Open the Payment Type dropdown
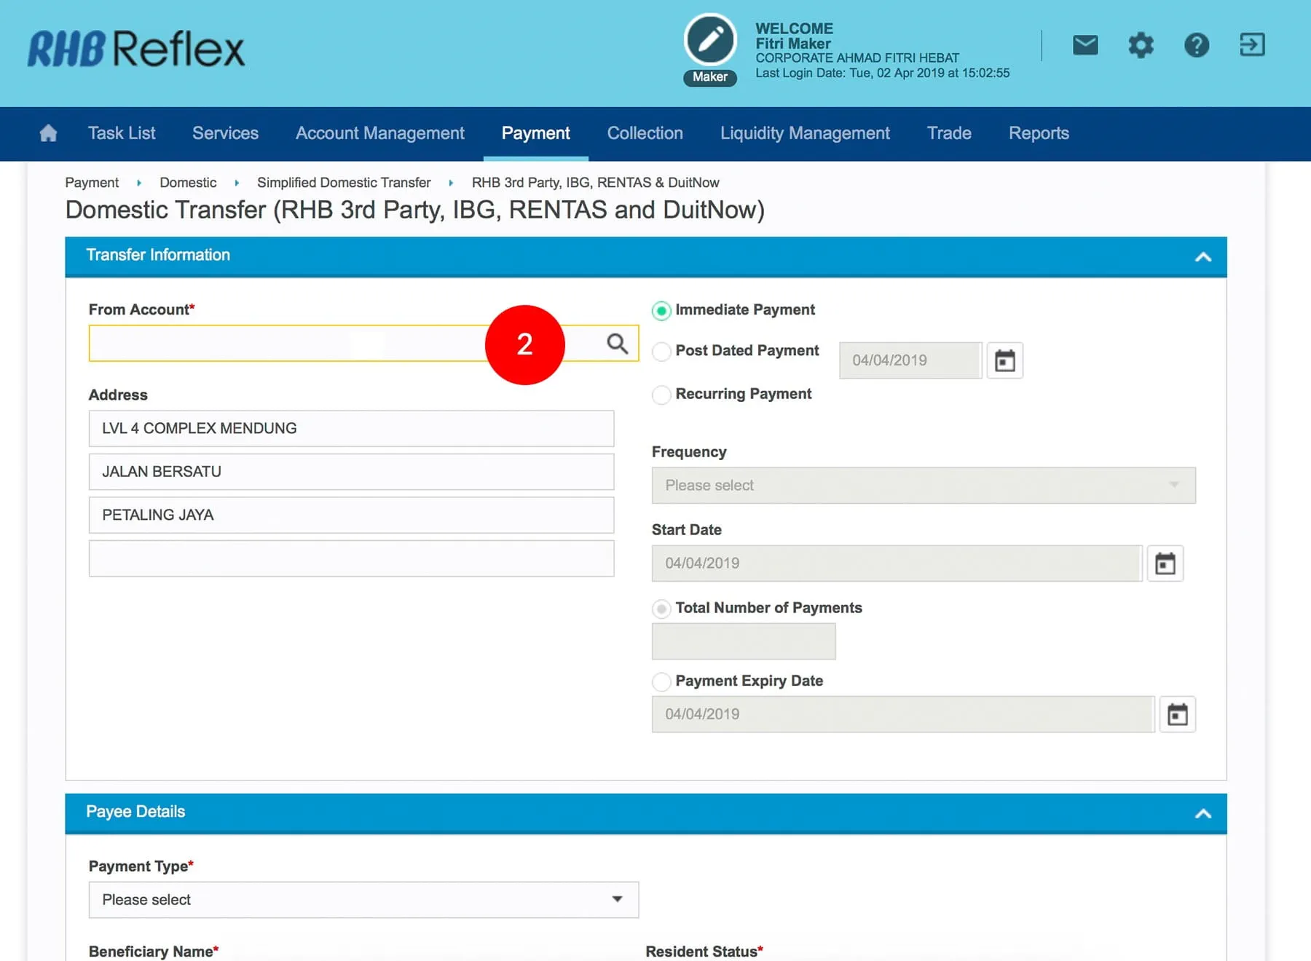This screenshot has height=961, width=1311. 363,900
